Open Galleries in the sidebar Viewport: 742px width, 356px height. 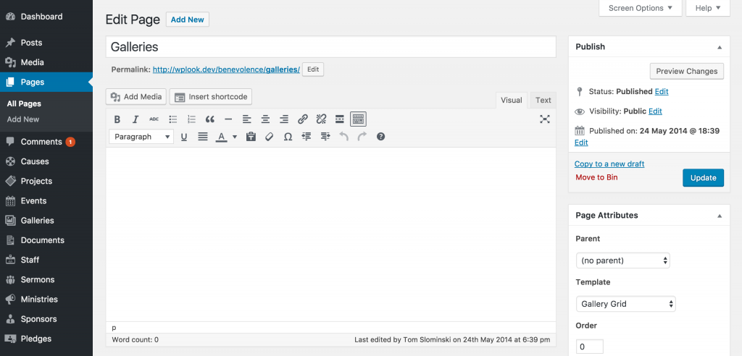[x=46, y=221]
